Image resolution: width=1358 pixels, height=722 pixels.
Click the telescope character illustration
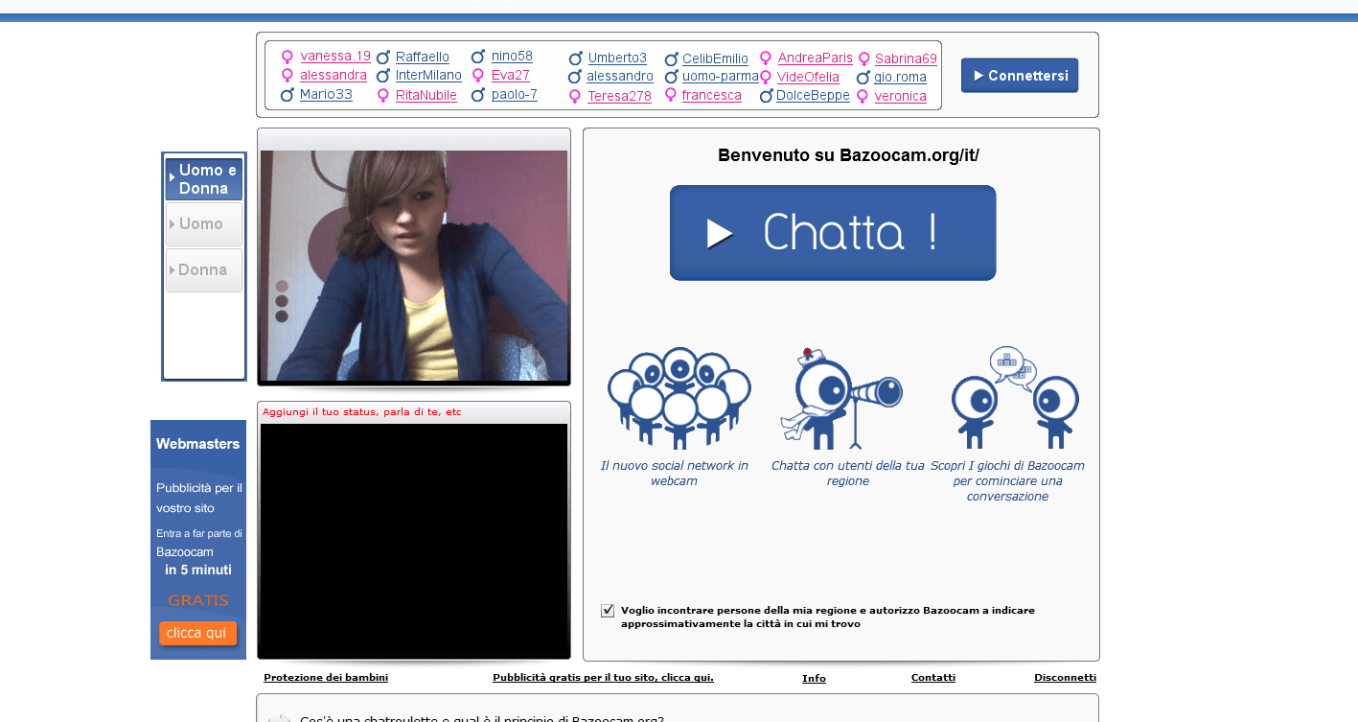tap(841, 398)
